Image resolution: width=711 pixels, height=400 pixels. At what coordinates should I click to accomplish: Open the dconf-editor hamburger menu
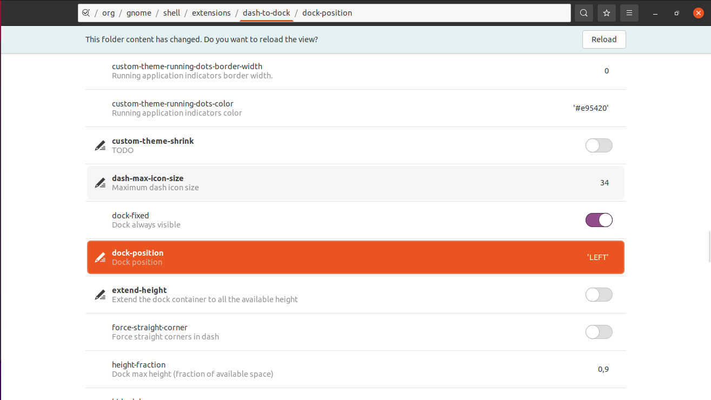point(629,12)
